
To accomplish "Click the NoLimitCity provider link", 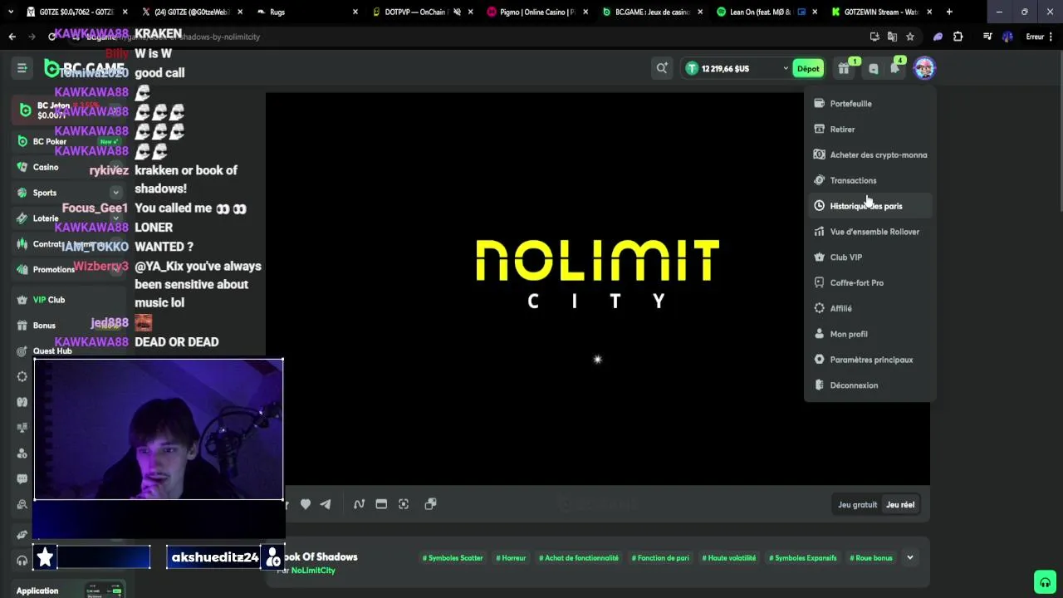I will coord(313,571).
